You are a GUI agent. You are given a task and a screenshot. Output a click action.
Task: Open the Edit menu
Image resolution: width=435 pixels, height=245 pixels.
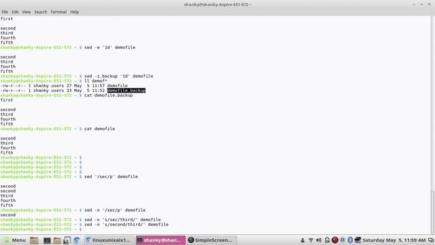(x=15, y=12)
